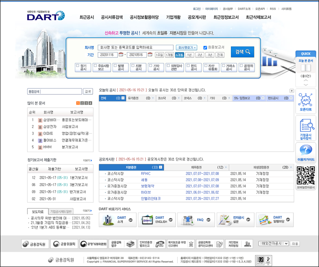This screenshot has width=319, height=267.
Task: Click the 이동 button
Action: pyautogui.click(x=295, y=244)
